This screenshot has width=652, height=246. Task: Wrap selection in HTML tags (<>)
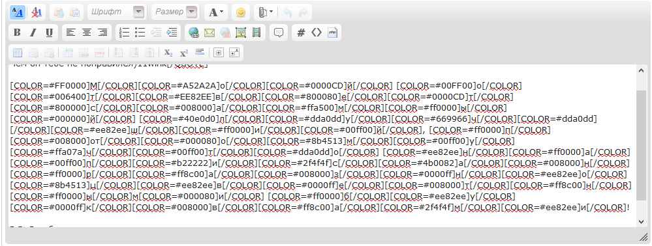pyautogui.click(x=317, y=33)
